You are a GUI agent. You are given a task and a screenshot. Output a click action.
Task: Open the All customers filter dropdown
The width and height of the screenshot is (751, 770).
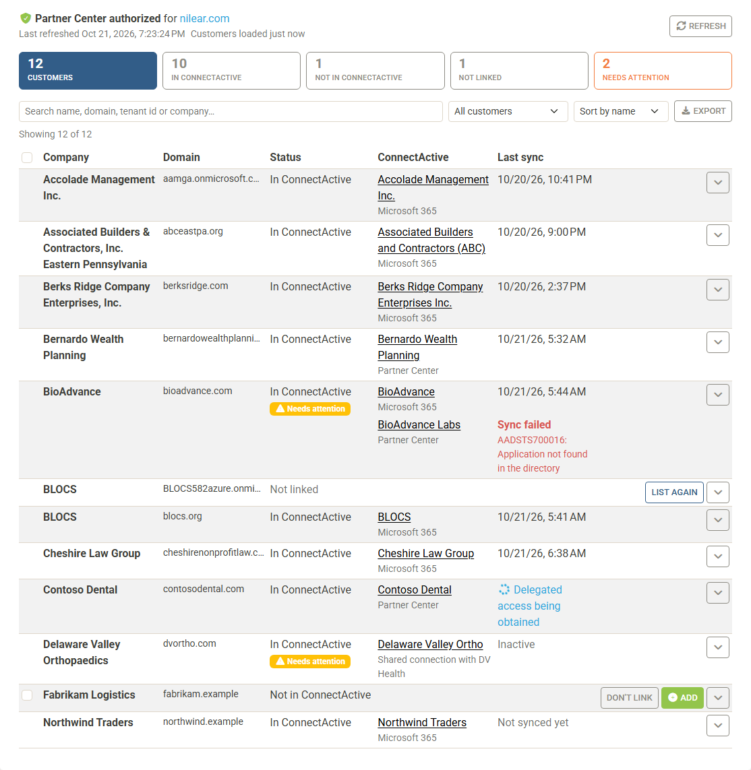(508, 111)
